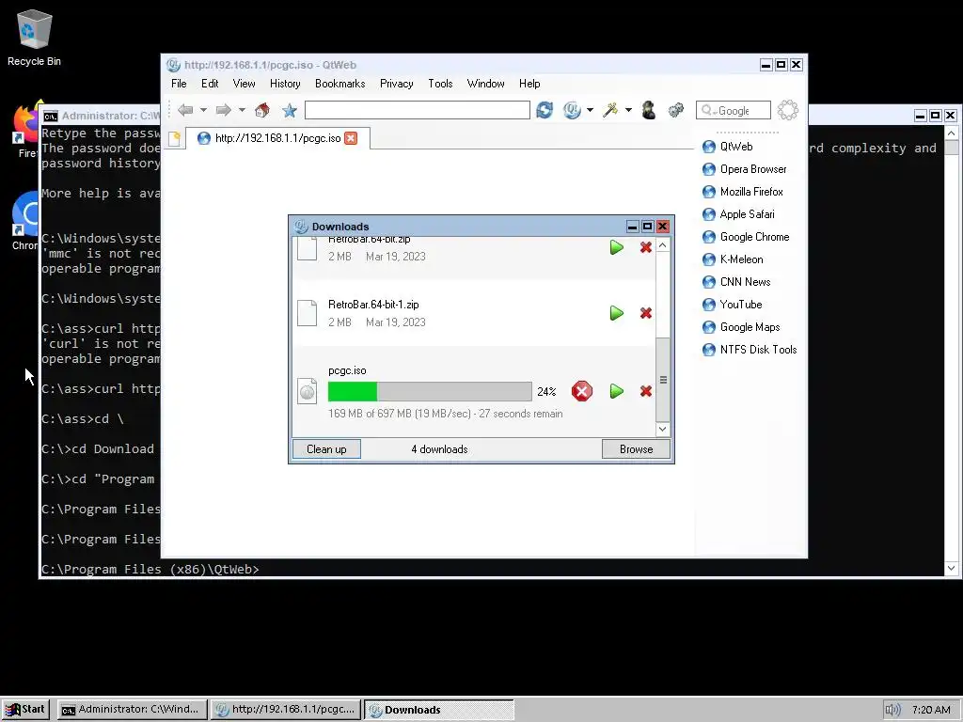The height and width of the screenshot is (722, 963).
Task: Select the http://192.168.1.1/pcgc.iso tab
Action: pos(277,138)
